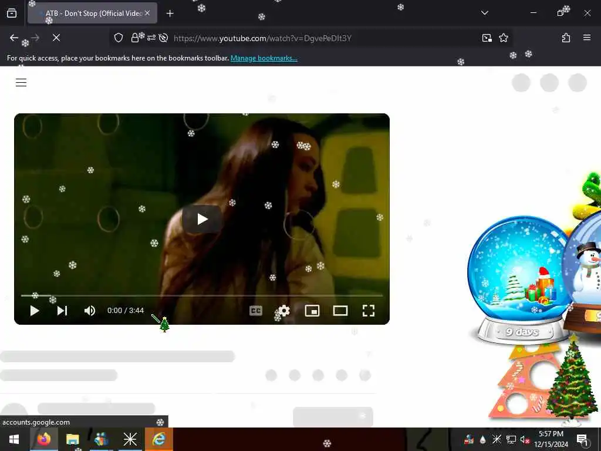The width and height of the screenshot is (601, 451).
Task: Open Internet Explorer taskbar icon
Action: pos(158,439)
